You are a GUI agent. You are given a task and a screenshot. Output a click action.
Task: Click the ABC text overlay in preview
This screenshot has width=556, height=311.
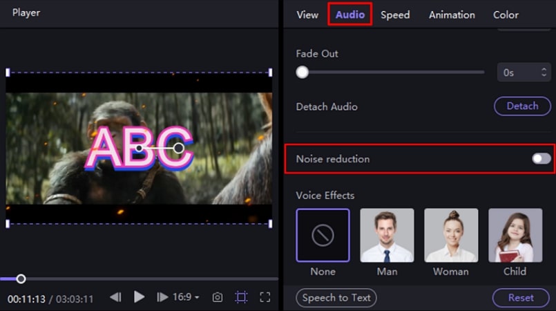139,147
